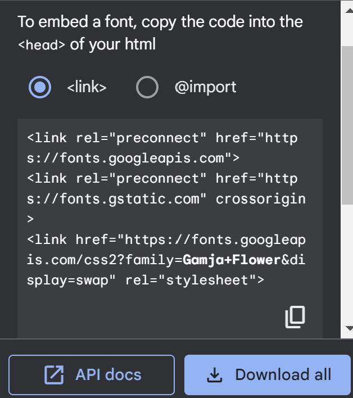The height and width of the screenshot is (398, 353).
Task: Click the copy code icon
Action: point(295,317)
